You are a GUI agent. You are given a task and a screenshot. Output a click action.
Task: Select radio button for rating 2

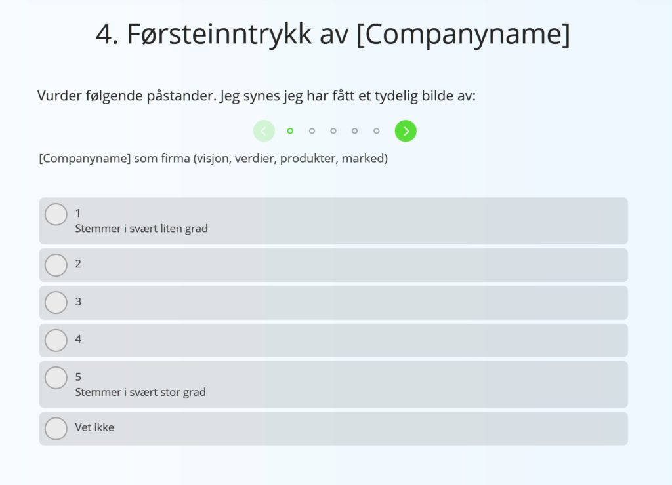pyautogui.click(x=56, y=265)
